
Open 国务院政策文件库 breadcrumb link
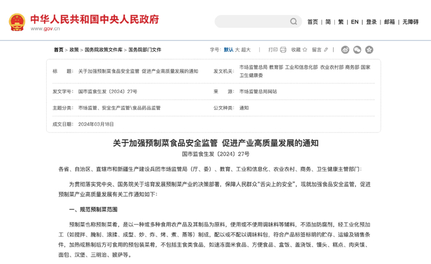[103, 50]
